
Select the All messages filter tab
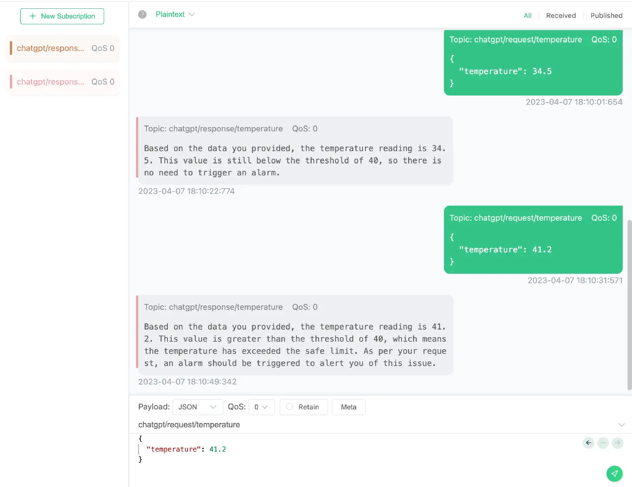(x=527, y=15)
